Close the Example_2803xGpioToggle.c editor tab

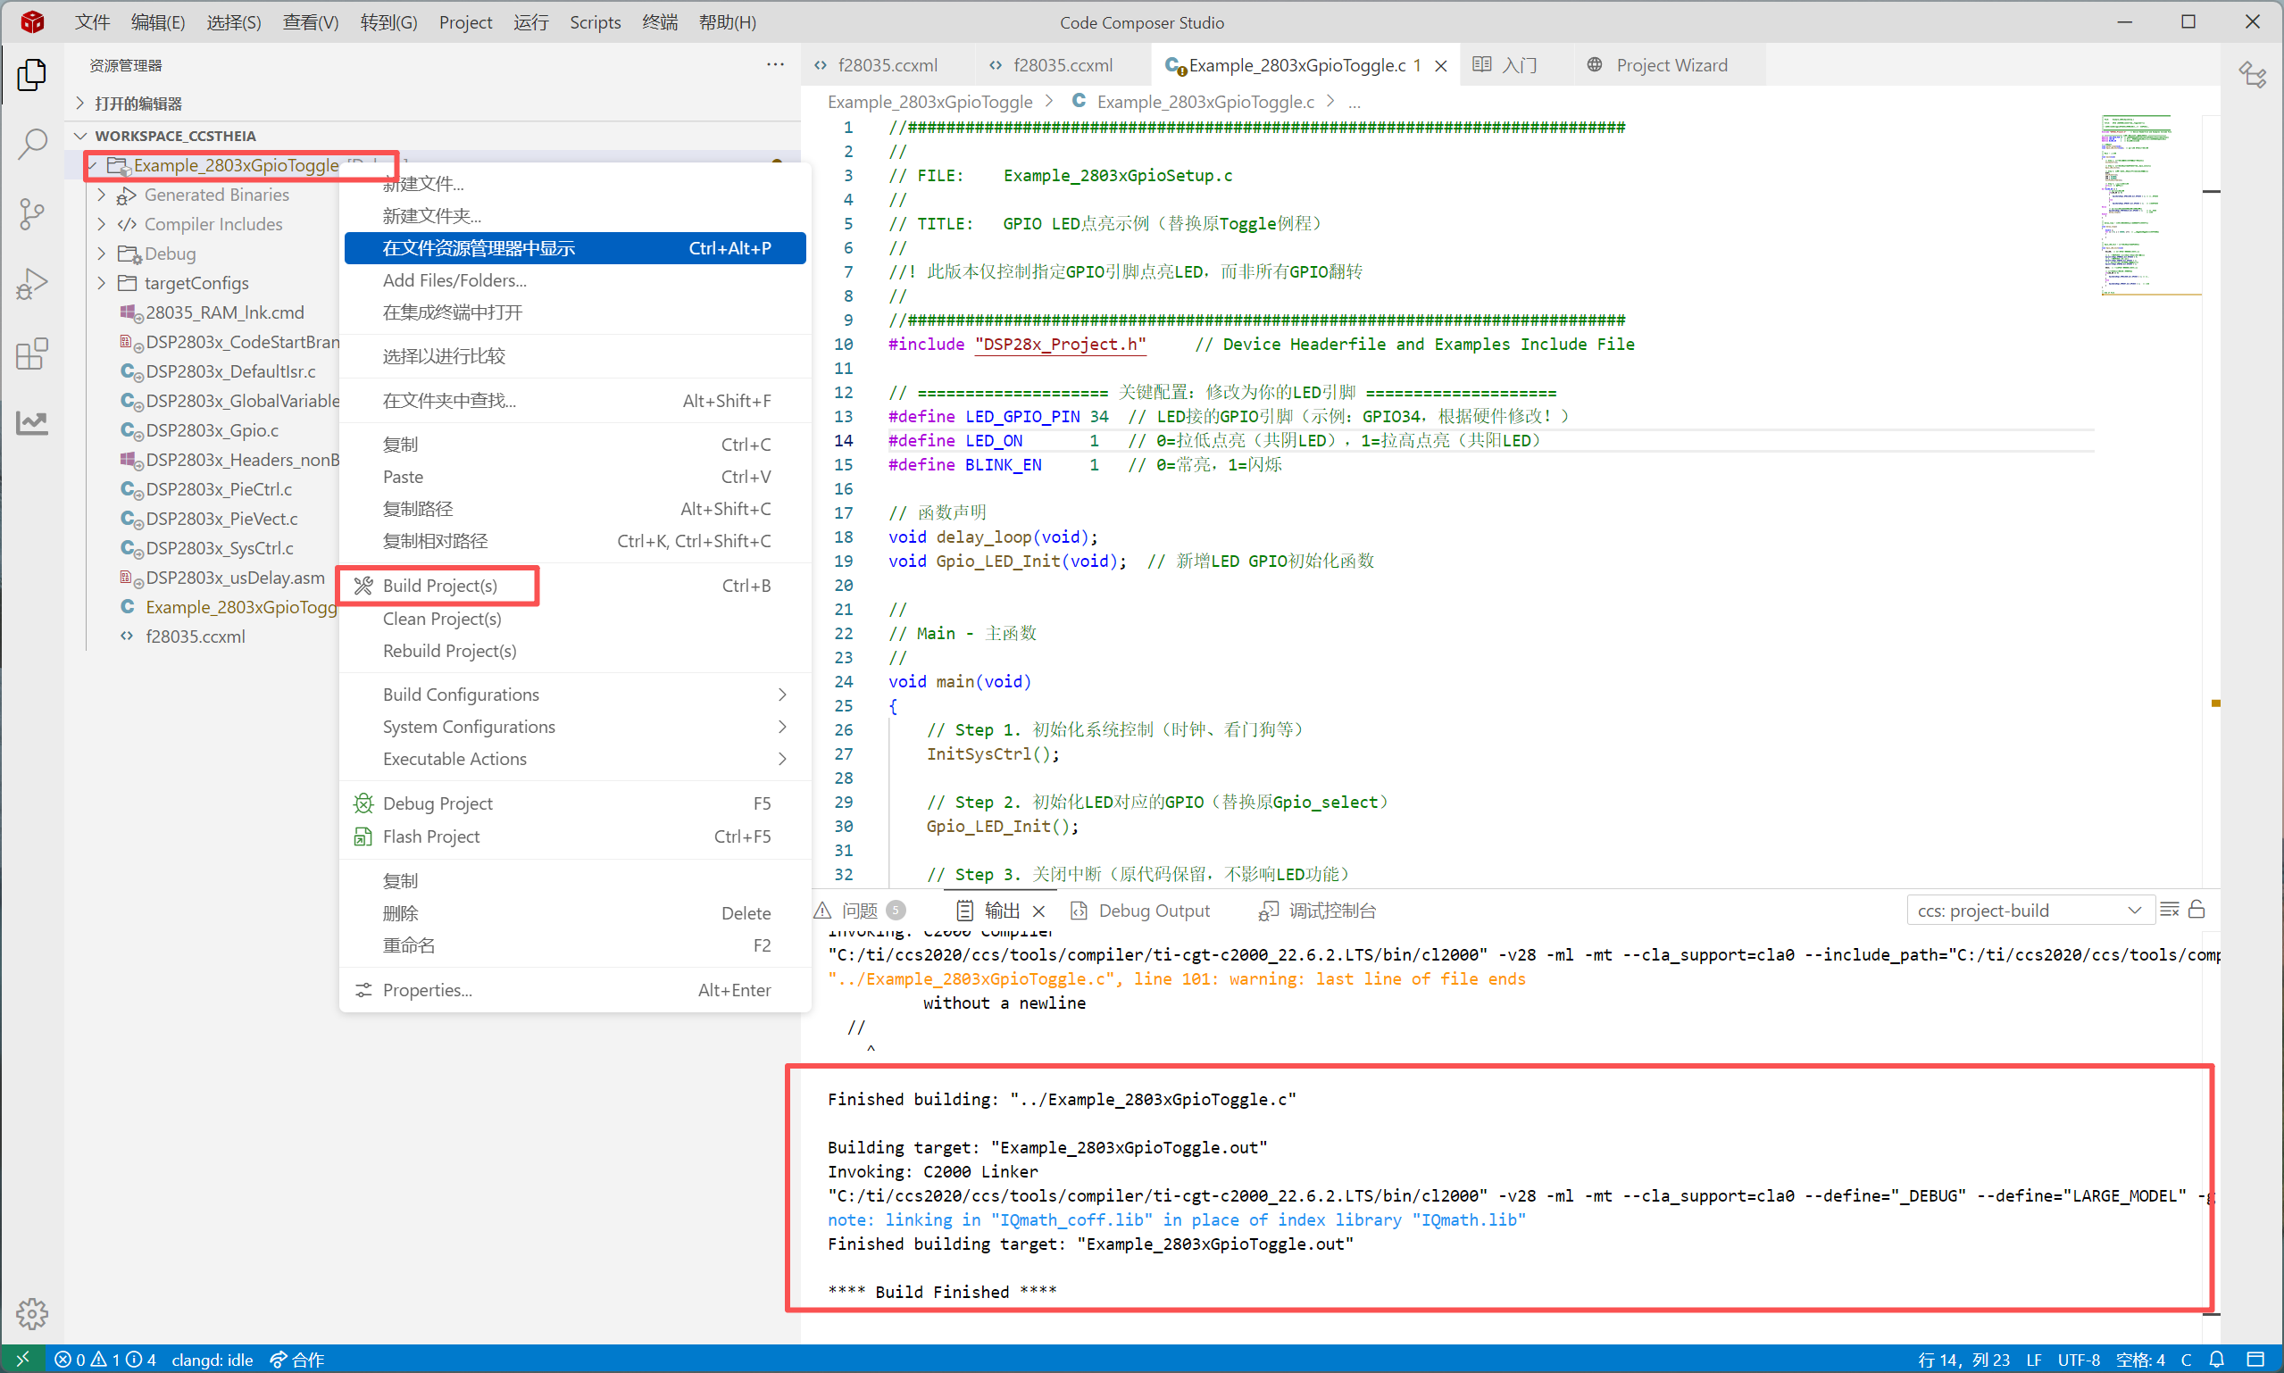[1440, 66]
